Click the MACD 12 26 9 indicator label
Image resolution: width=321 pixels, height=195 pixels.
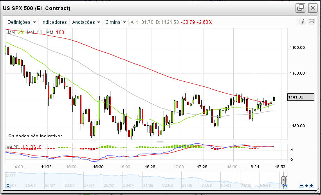click(24, 147)
